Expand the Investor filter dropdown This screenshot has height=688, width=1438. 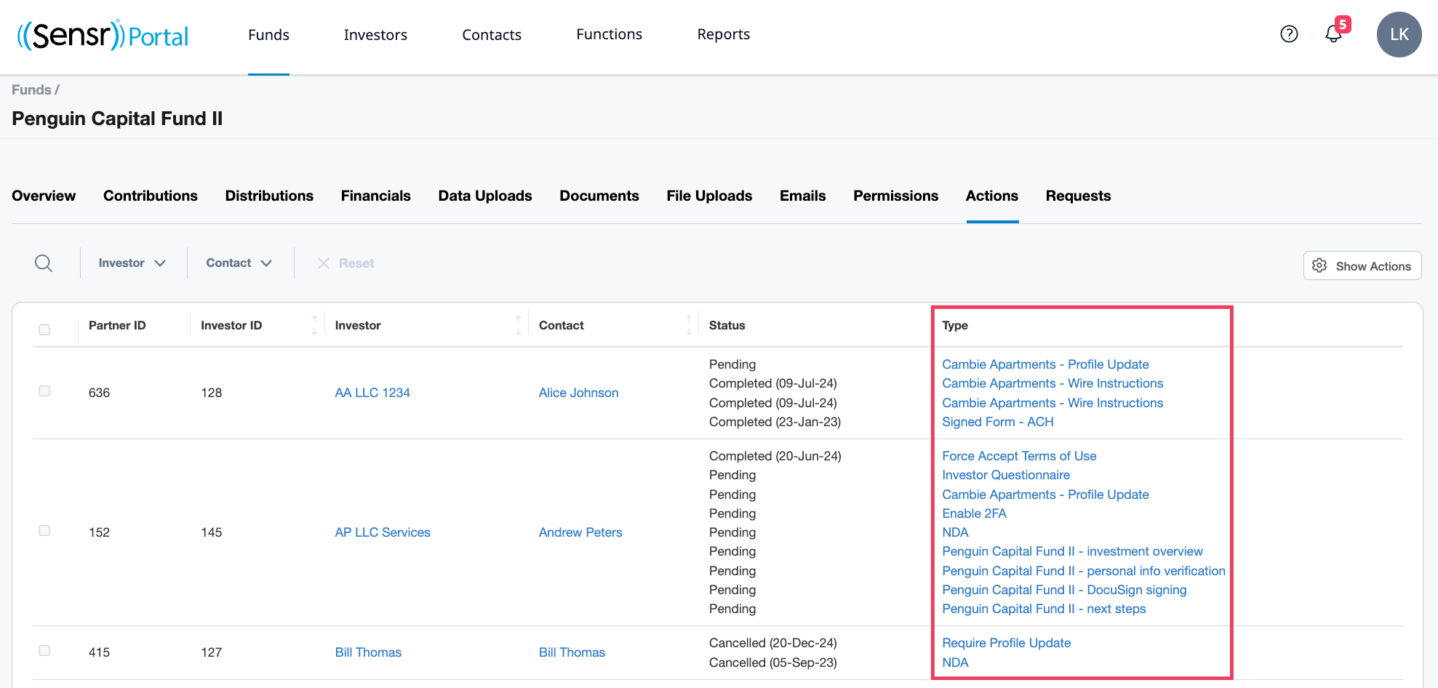(132, 263)
